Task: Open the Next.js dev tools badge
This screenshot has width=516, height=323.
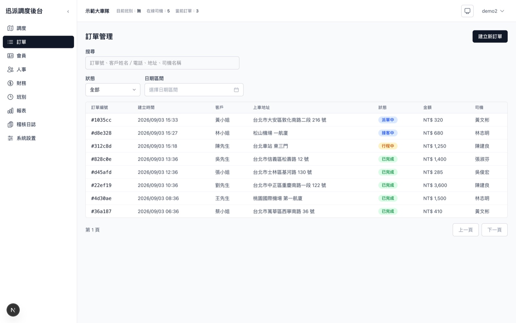Action: pyautogui.click(x=13, y=310)
